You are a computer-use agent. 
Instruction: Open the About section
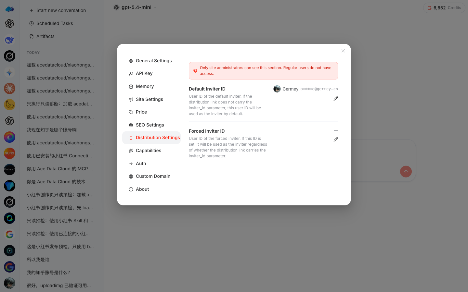click(151, 189)
